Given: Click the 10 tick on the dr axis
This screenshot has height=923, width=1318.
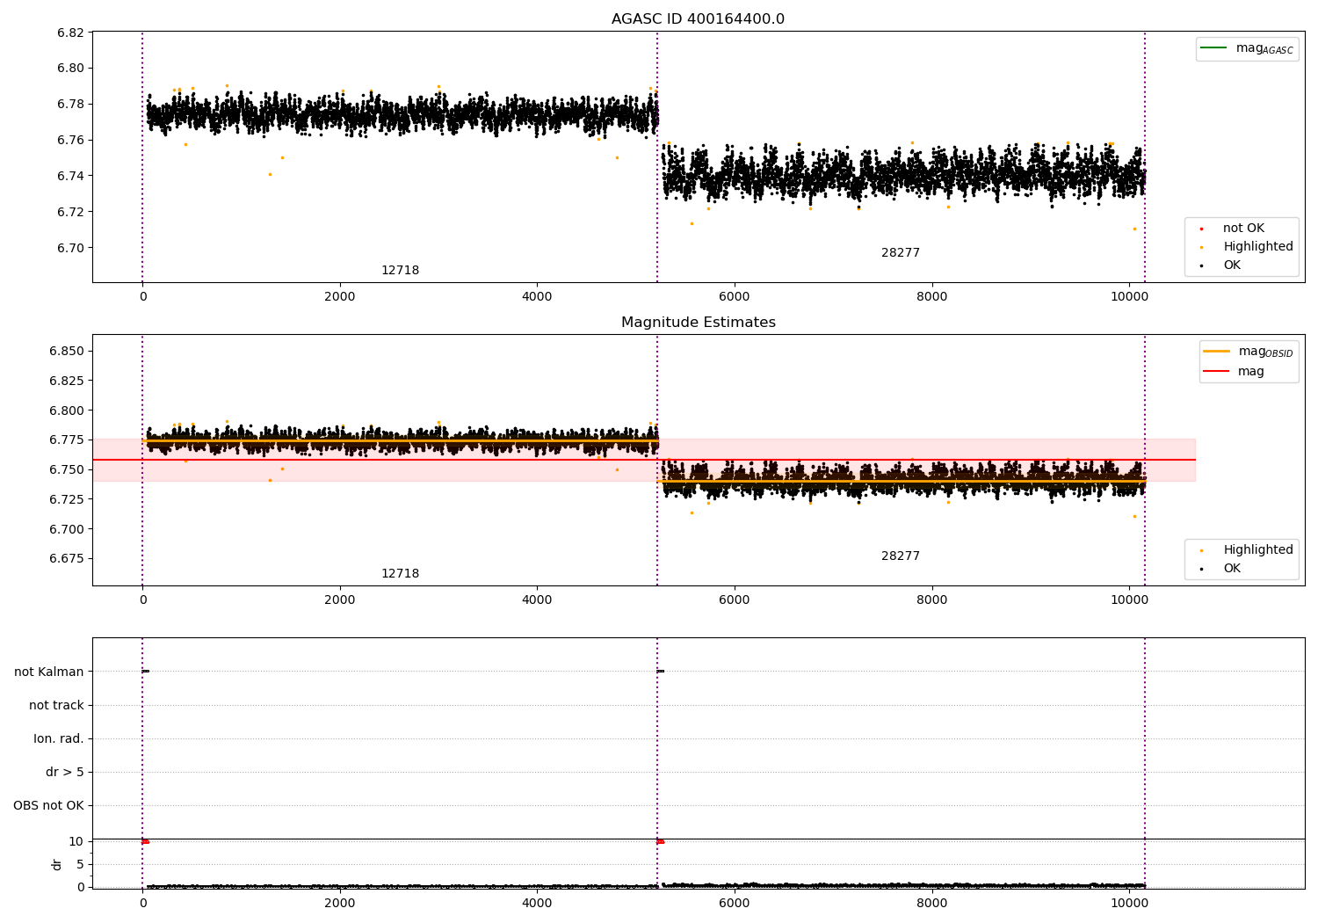Looking at the screenshot, I should point(76,841).
